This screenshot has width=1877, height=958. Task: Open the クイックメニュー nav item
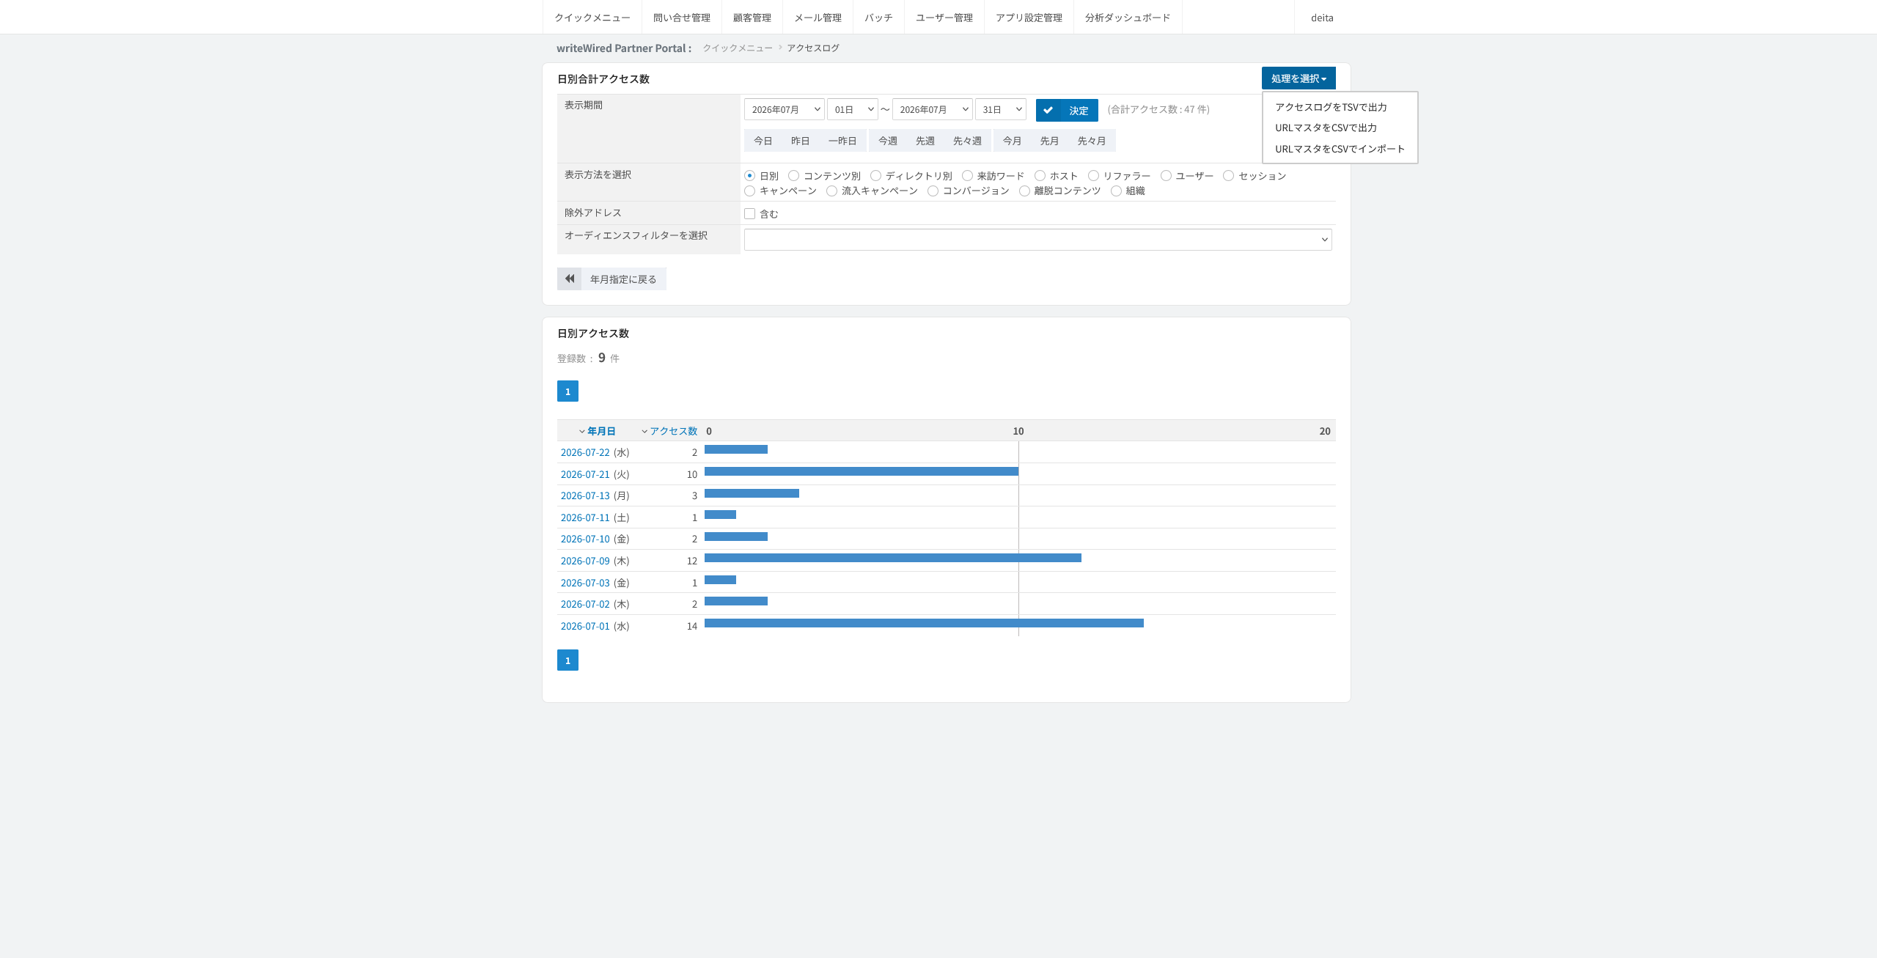pos(592,18)
